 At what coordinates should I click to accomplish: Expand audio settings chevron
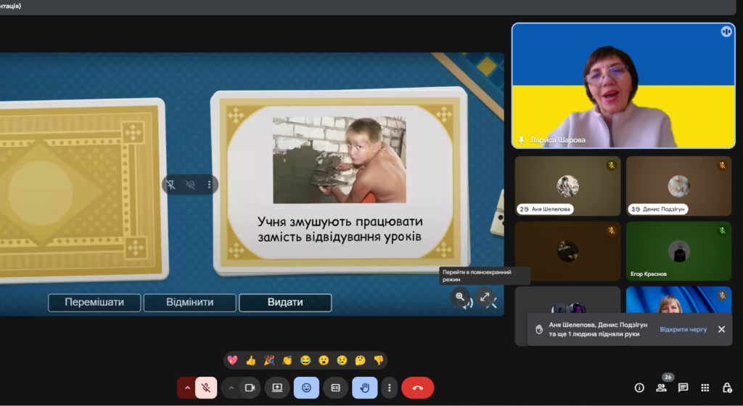(x=187, y=388)
